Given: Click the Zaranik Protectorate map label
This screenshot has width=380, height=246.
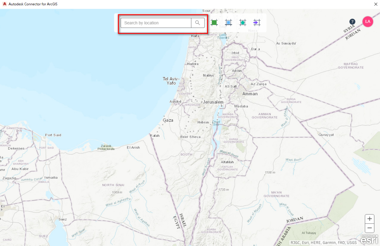Looking at the screenshot, I should tap(106, 147).
